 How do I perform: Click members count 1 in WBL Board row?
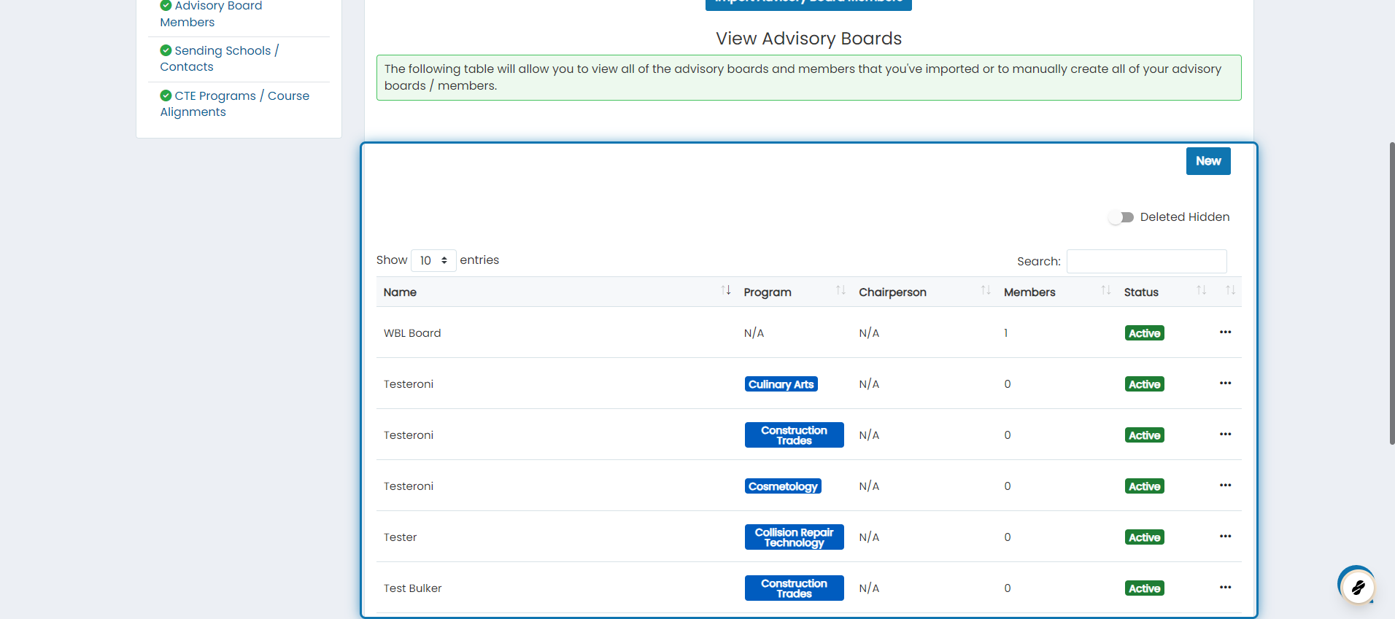click(1005, 333)
